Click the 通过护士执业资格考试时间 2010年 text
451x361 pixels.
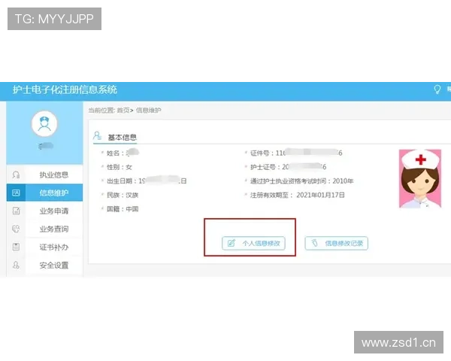[x=301, y=181]
